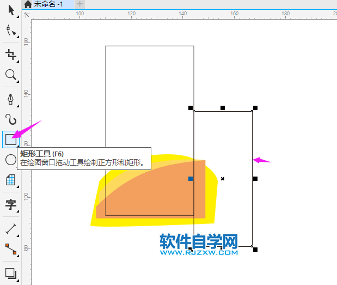Image resolution: width=337 pixels, height=285 pixels.
Task: Select the Graph Paper grid tool
Action: tap(10, 180)
